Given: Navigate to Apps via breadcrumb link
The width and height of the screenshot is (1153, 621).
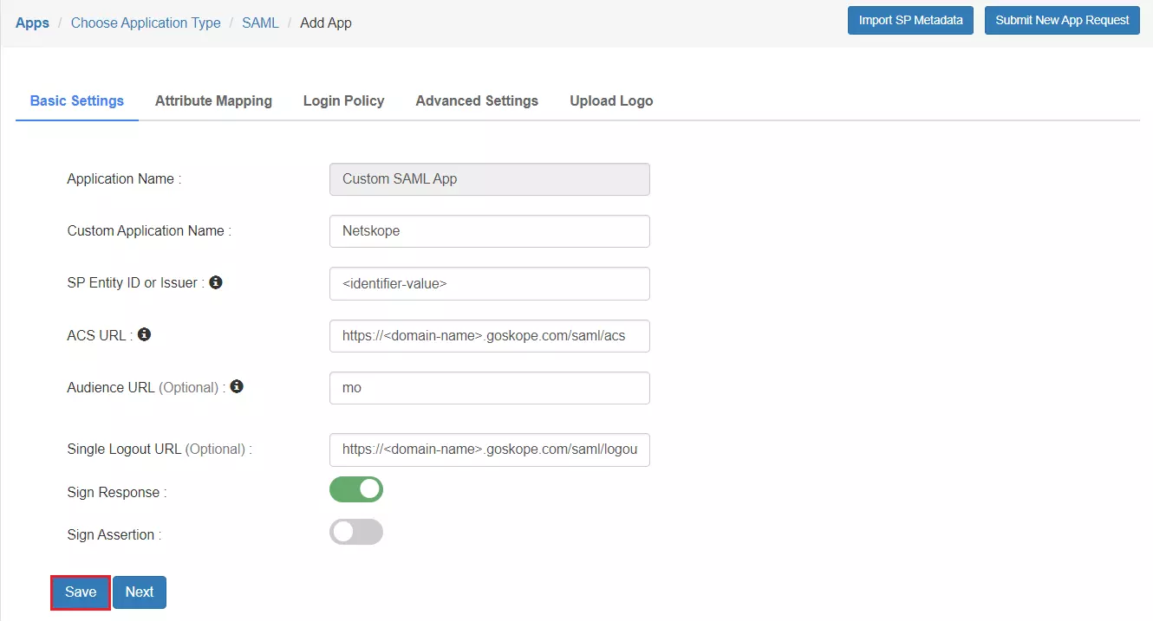Looking at the screenshot, I should point(32,23).
